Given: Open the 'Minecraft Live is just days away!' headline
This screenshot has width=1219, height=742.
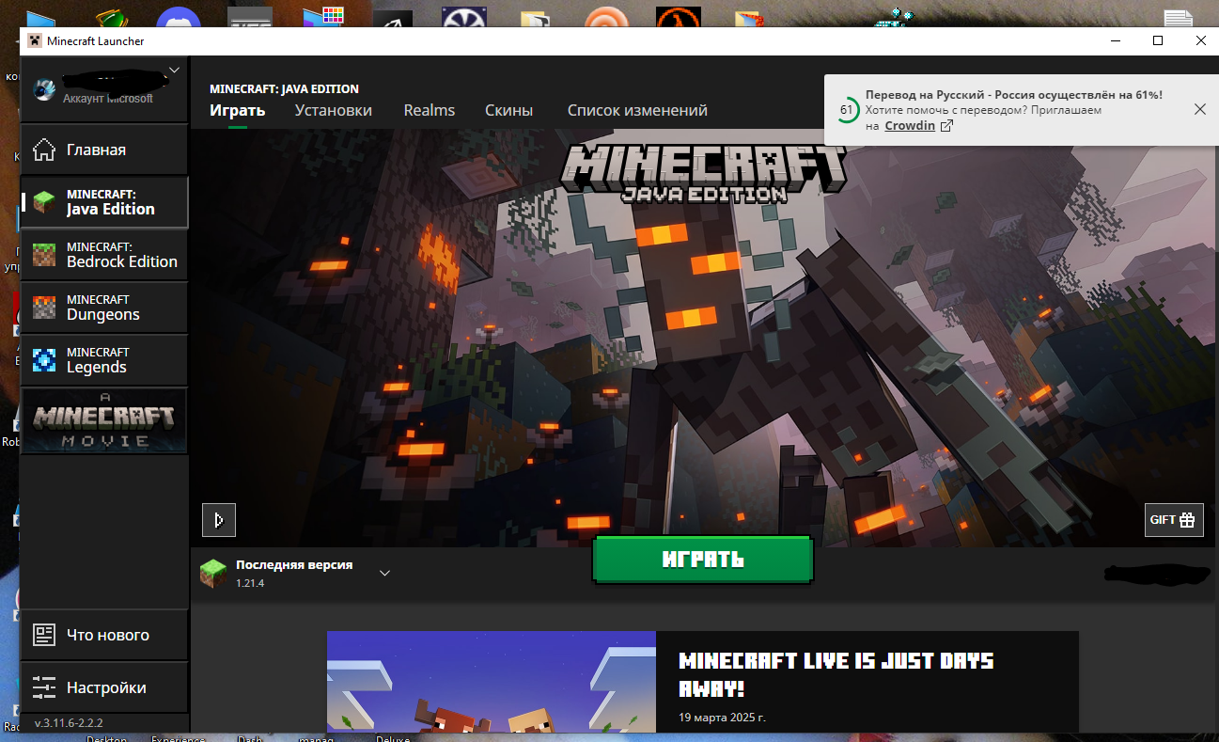Looking at the screenshot, I should pyautogui.click(x=836, y=673).
